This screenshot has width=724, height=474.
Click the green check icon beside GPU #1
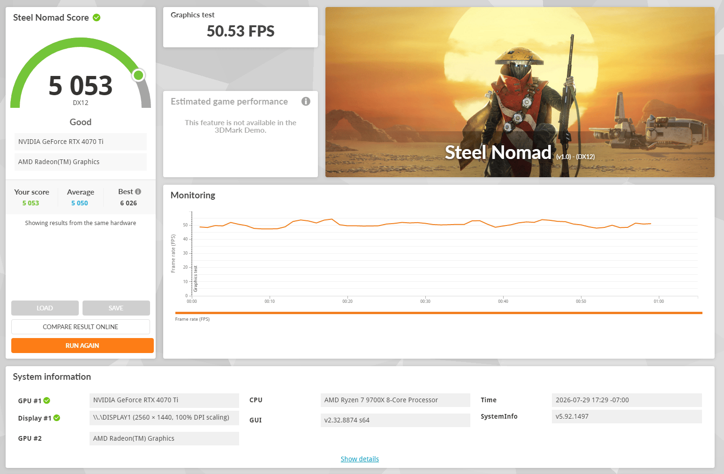tap(47, 400)
